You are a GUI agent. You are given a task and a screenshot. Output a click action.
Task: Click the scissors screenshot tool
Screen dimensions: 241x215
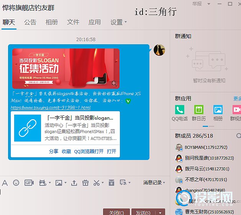[x=96, y=183]
